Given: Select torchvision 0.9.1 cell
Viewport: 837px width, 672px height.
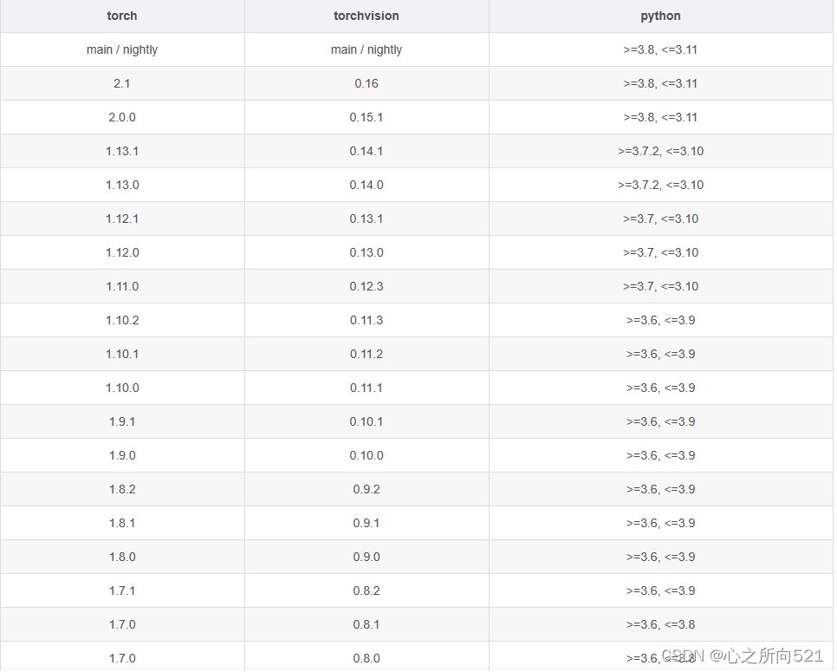Looking at the screenshot, I should point(367,523).
